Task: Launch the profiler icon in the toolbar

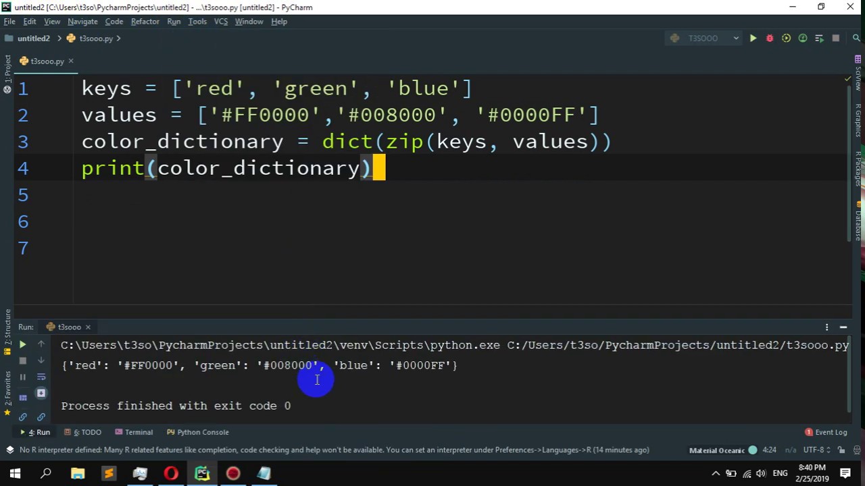Action: pos(802,38)
